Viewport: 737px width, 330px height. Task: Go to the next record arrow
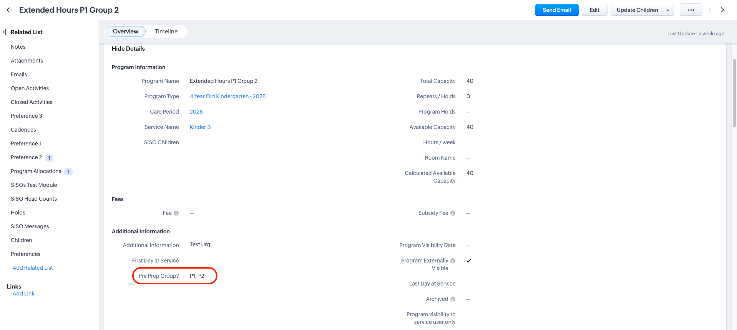722,10
